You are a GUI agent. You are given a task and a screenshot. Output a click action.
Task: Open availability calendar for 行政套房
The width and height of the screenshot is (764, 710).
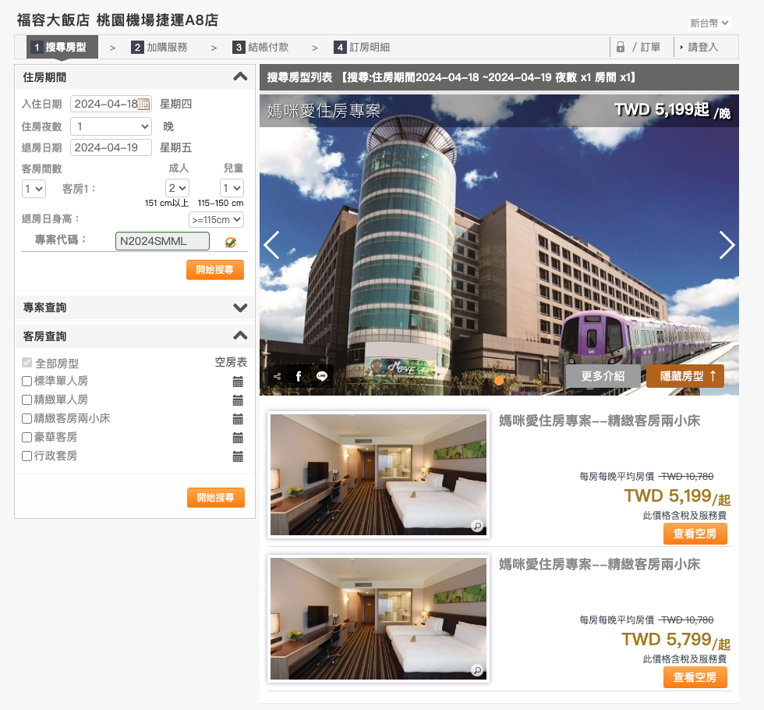(x=238, y=456)
